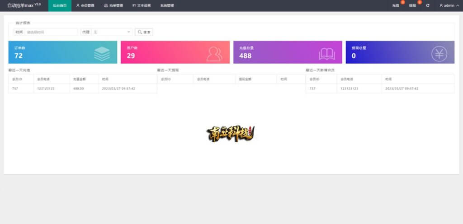Click the user count value 29
Screen dimensions: 463x224
point(131,56)
